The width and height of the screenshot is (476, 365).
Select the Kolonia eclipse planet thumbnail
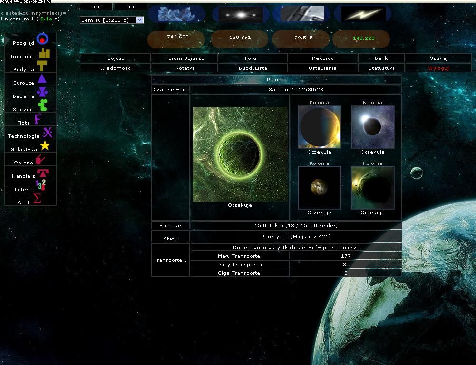pos(372,127)
